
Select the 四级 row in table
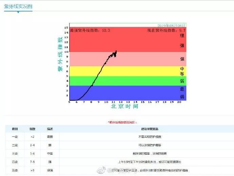click(15, 162)
